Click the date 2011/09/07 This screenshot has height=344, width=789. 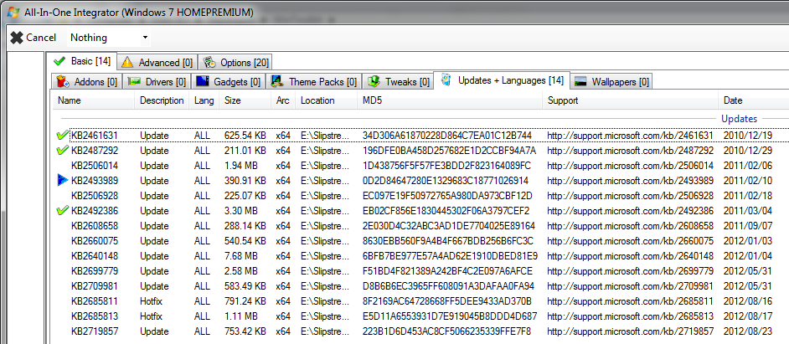pyautogui.click(x=748, y=226)
